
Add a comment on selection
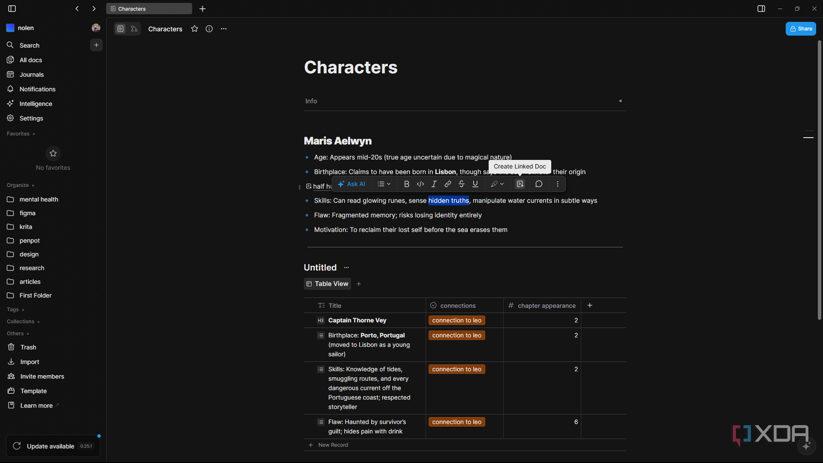[x=539, y=184]
